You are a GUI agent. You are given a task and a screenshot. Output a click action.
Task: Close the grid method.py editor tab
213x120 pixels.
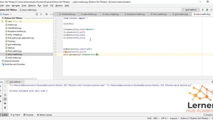tap(190, 14)
